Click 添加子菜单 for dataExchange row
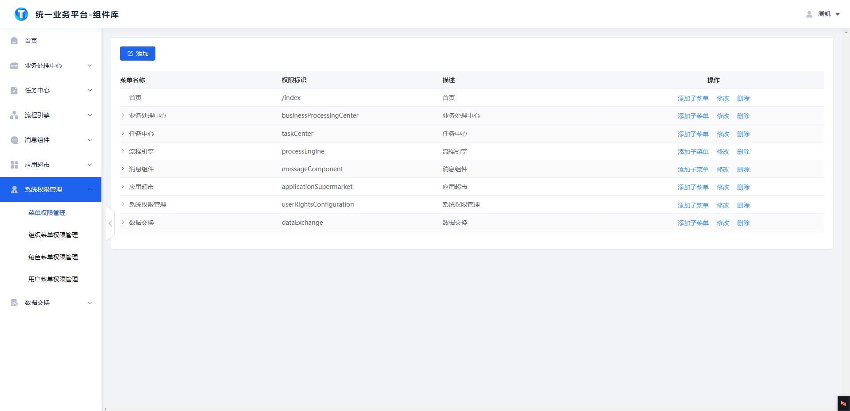Image resolution: width=850 pixels, height=411 pixels. (693, 223)
